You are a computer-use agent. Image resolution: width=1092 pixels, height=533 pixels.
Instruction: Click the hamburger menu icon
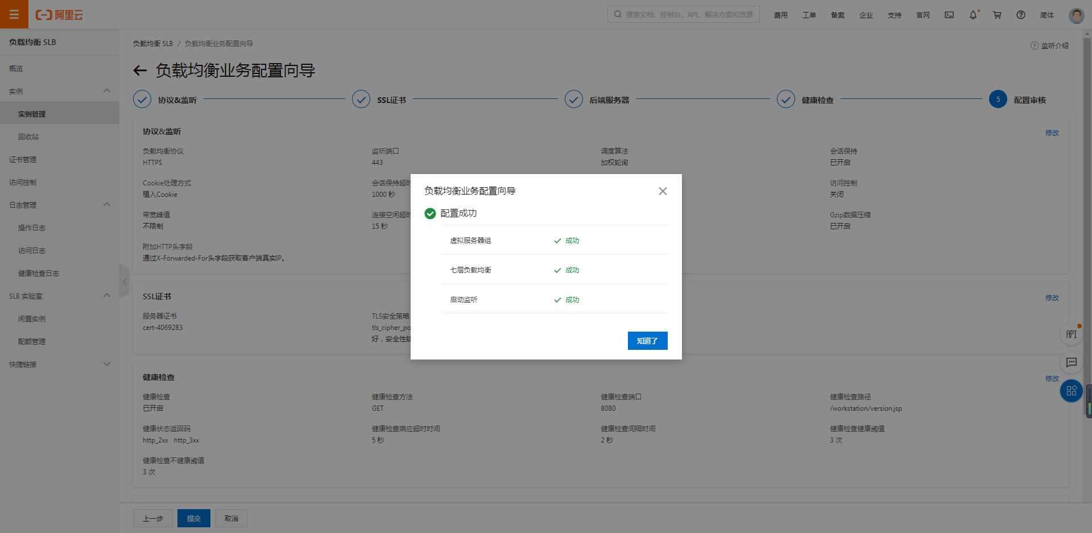click(x=14, y=14)
